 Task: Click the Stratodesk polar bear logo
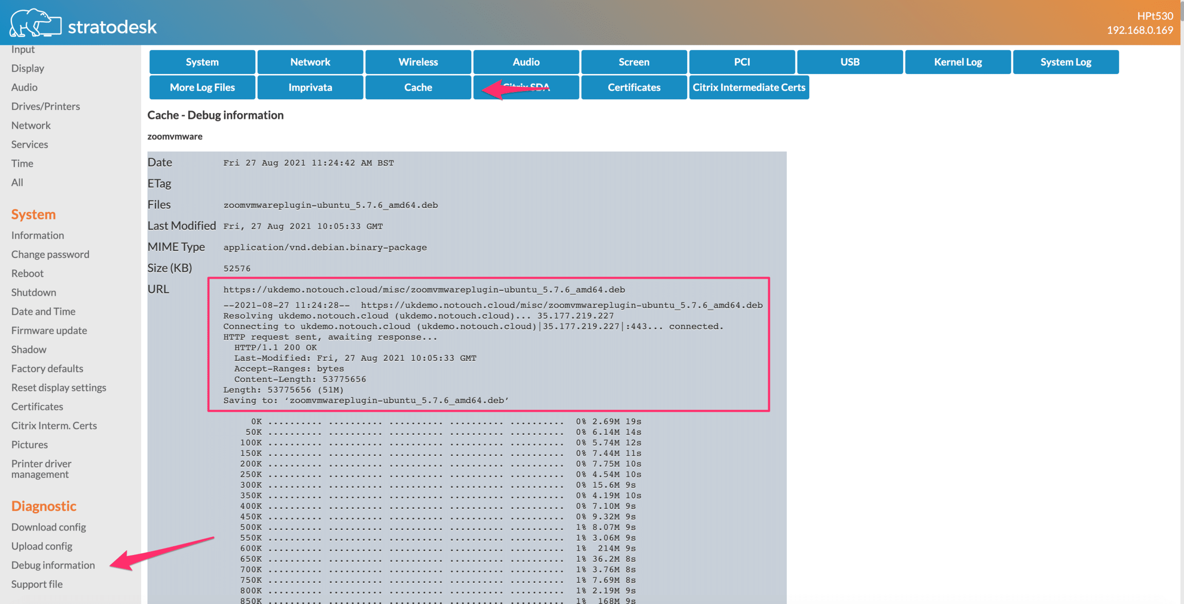(x=35, y=23)
